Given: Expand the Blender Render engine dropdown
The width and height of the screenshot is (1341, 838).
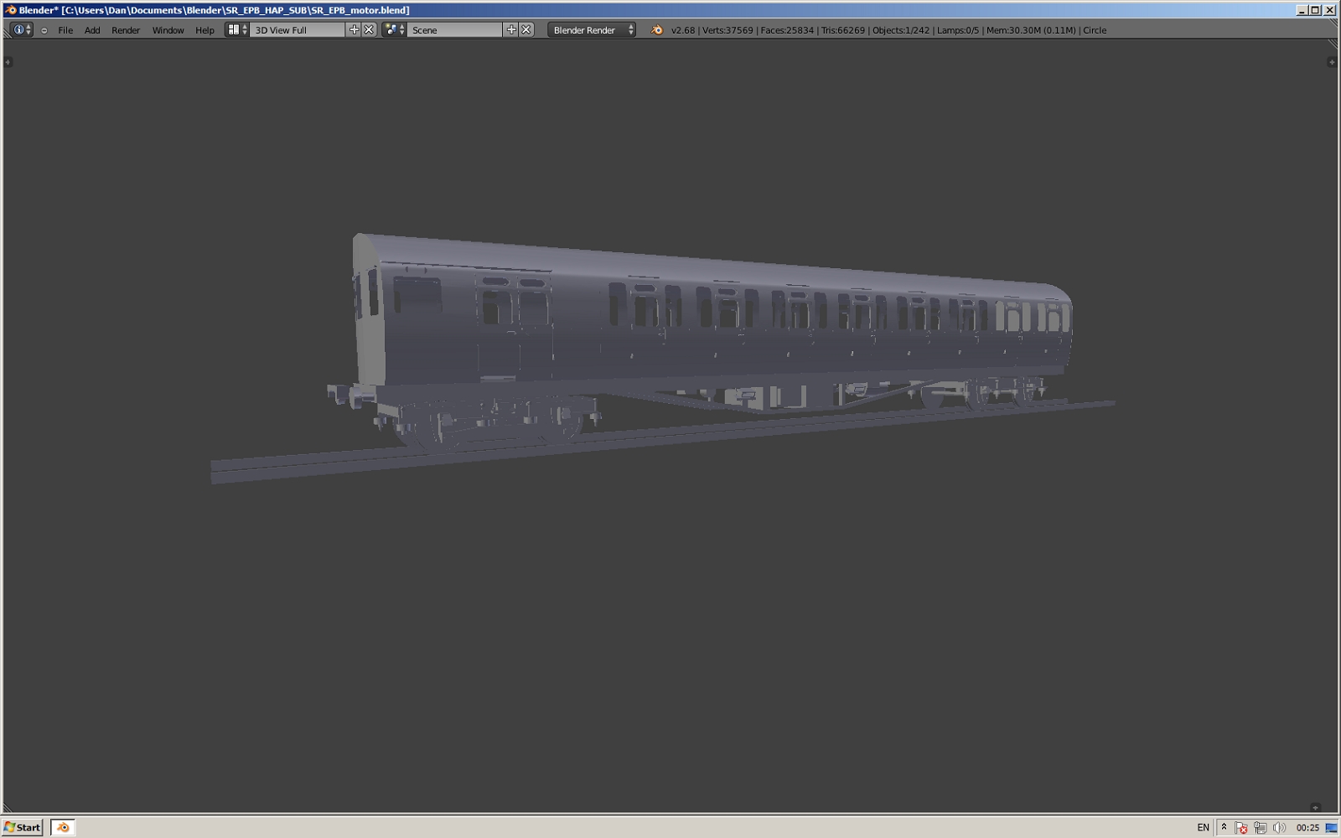Looking at the screenshot, I should (592, 30).
